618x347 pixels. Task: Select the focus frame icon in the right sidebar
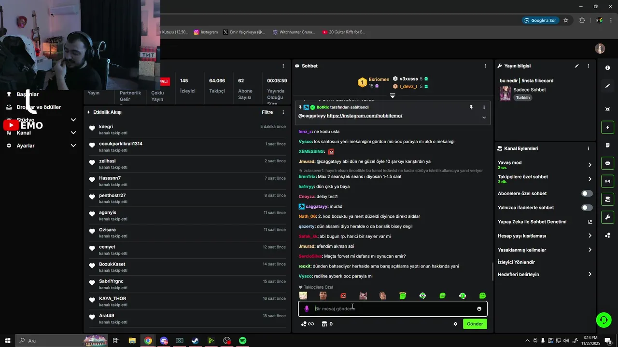pos(608,109)
